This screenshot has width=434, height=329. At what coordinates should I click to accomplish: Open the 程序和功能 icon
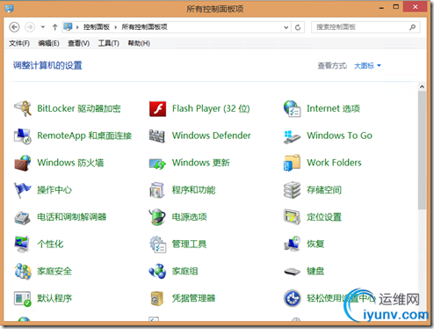pyautogui.click(x=157, y=190)
